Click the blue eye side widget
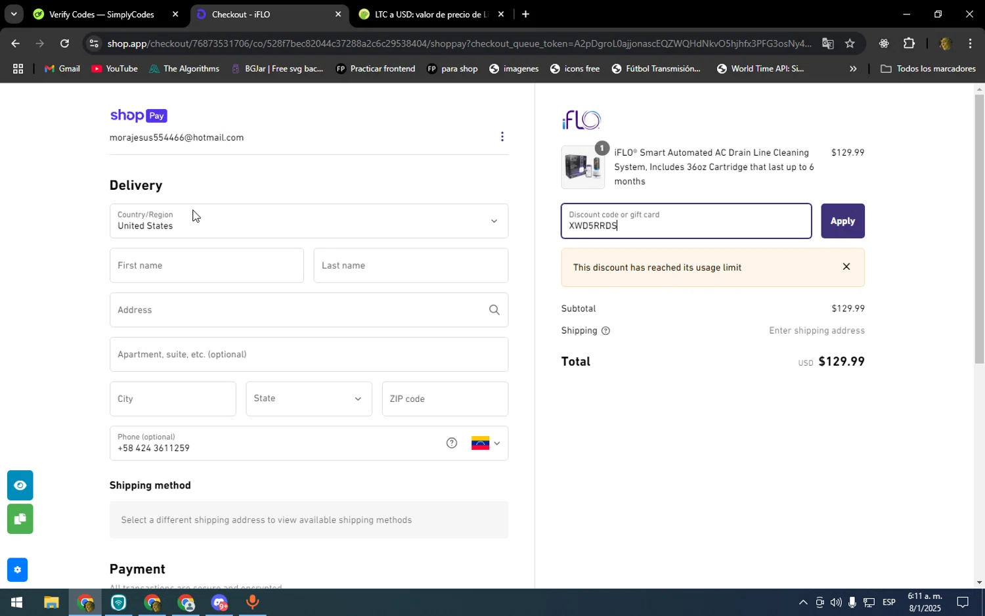This screenshot has height=616, width=985. point(20,485)
